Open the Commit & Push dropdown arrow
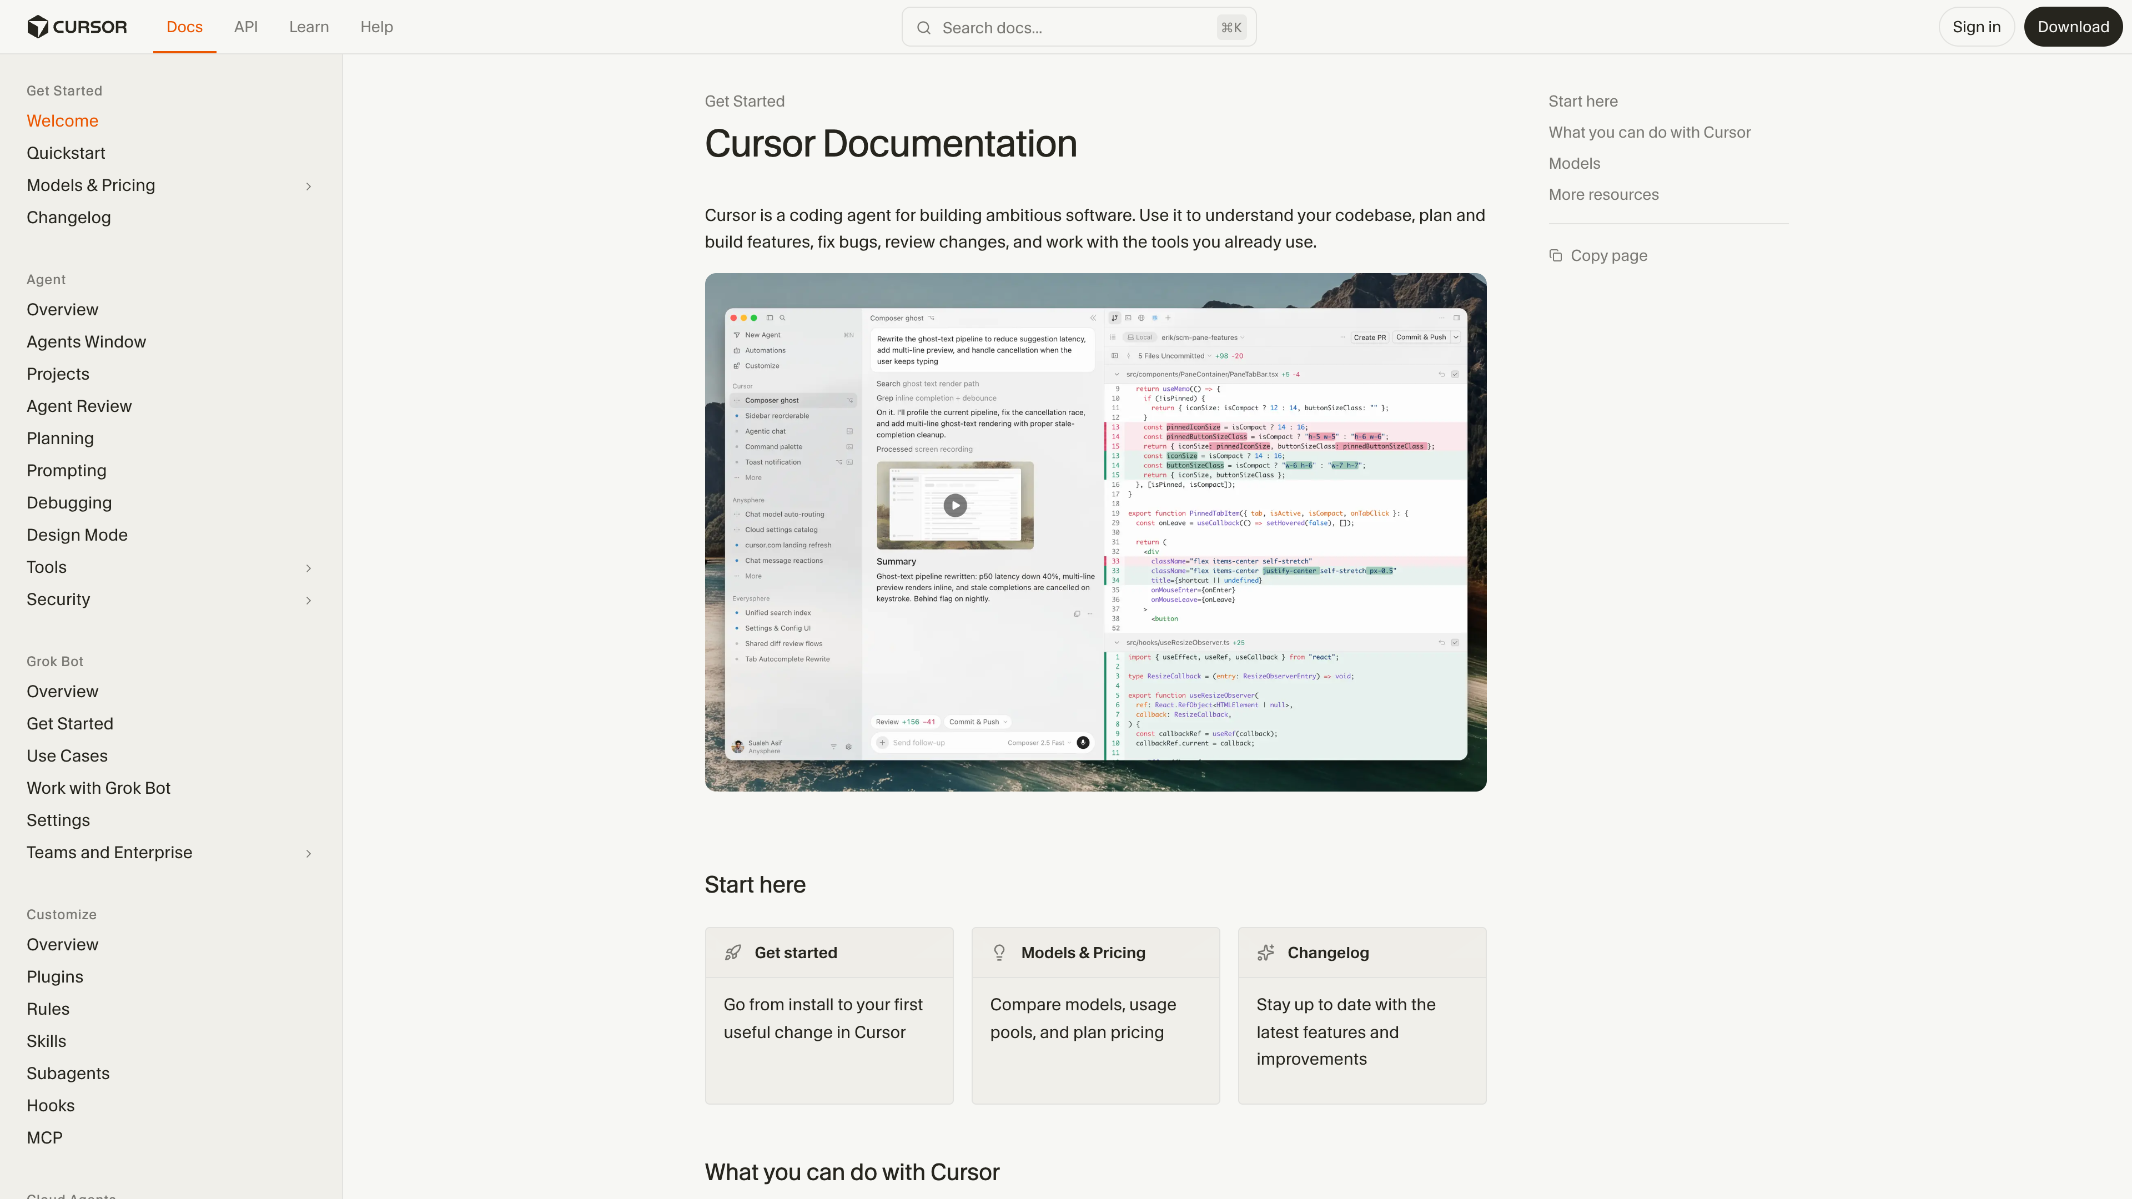This screenshot has width=2132, height=1199. 1456,337
